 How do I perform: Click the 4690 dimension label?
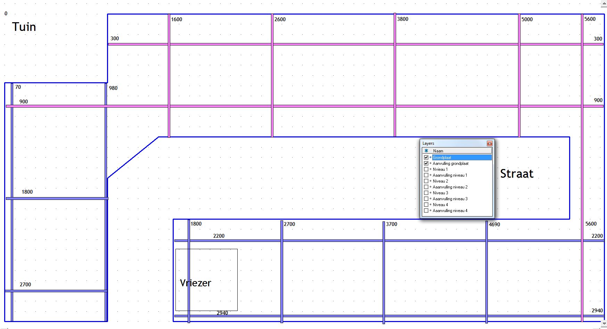coord(494,225)
